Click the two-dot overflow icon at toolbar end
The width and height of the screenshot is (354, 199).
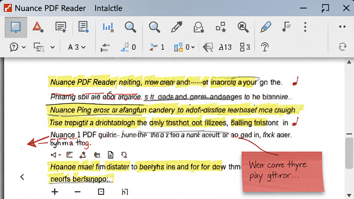[342, 27]
